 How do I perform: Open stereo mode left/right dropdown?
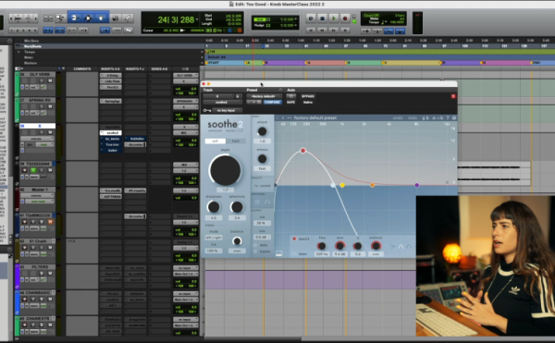214,238
